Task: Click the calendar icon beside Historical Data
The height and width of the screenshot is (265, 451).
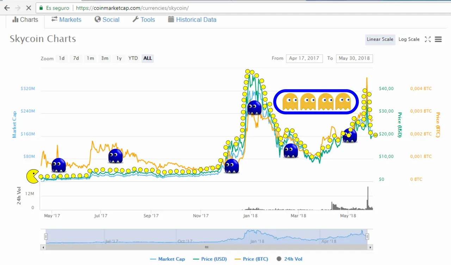Action: [x=171, y=19]
